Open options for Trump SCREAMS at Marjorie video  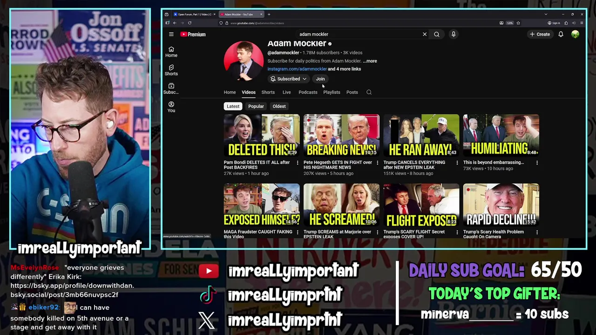pyautogui.click(x=377, y=232)
